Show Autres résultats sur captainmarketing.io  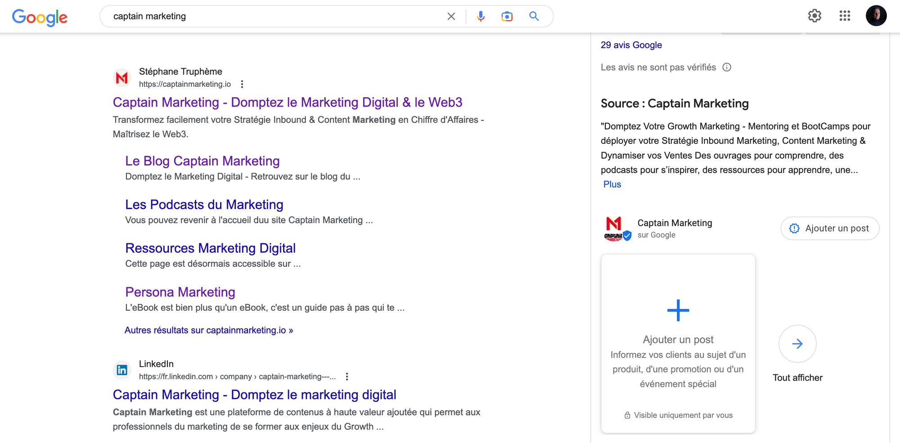tap(209, 330)
